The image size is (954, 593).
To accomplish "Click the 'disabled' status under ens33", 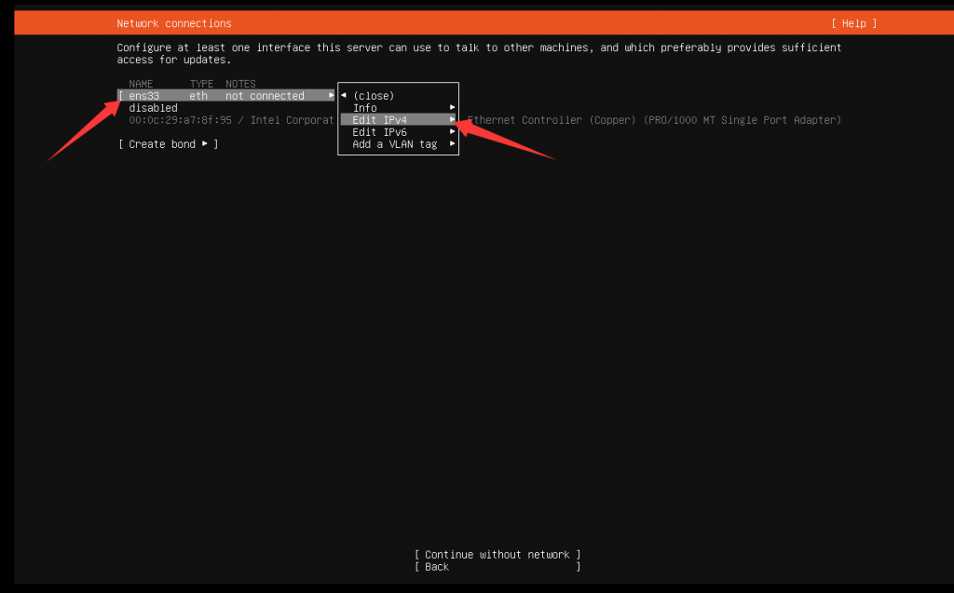I will (x=153, y=108).
